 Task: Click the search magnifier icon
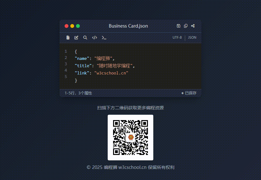coord(85,38)
